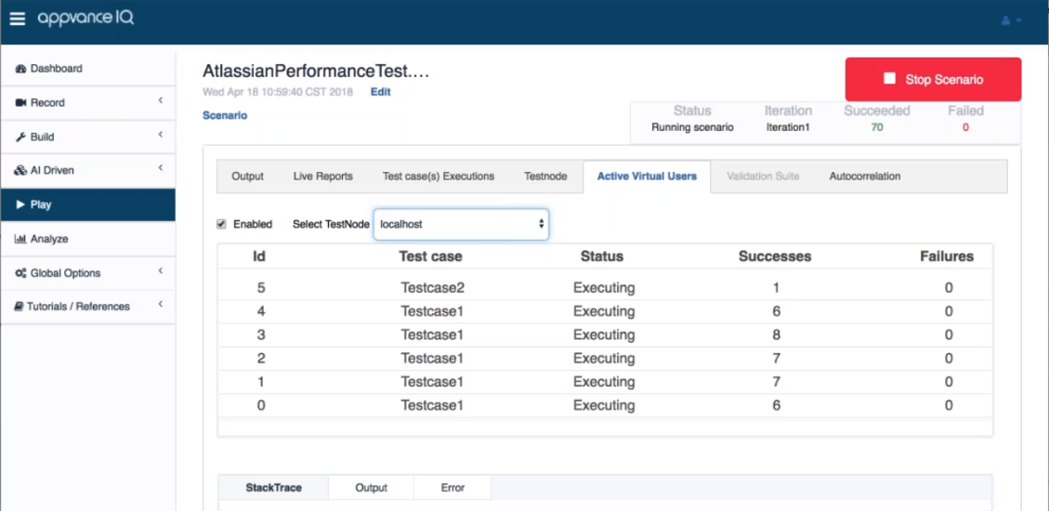The height and width of the screenshot is (511, 1049).
Task: Expand the Global Options section chevron
Action: (x=161, y=270)
